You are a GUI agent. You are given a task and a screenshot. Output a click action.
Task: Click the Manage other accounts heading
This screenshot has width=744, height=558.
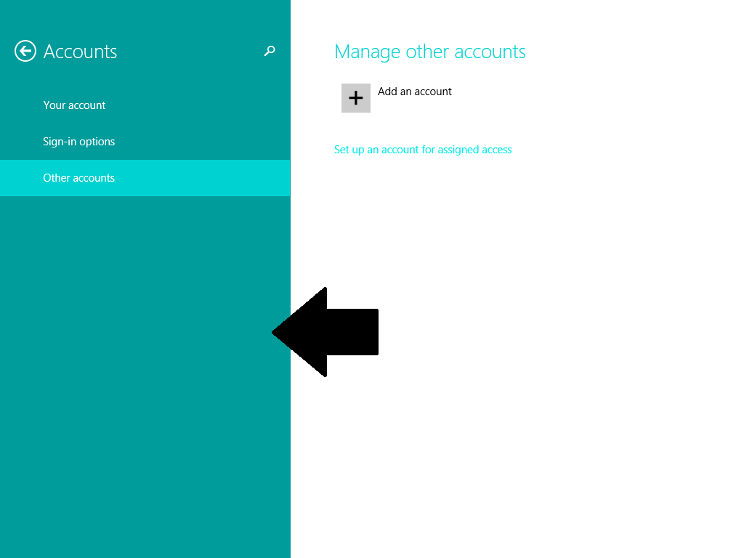coord(430,52)
